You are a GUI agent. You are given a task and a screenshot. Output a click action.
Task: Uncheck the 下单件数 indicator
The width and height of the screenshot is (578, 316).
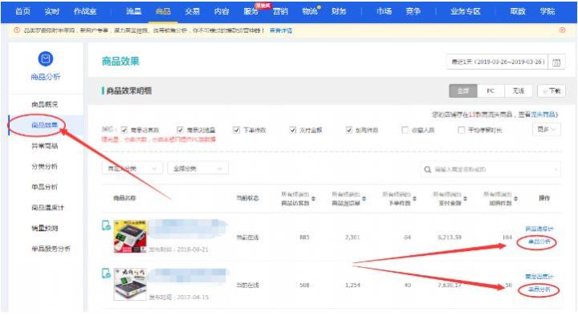coord(236,130)
